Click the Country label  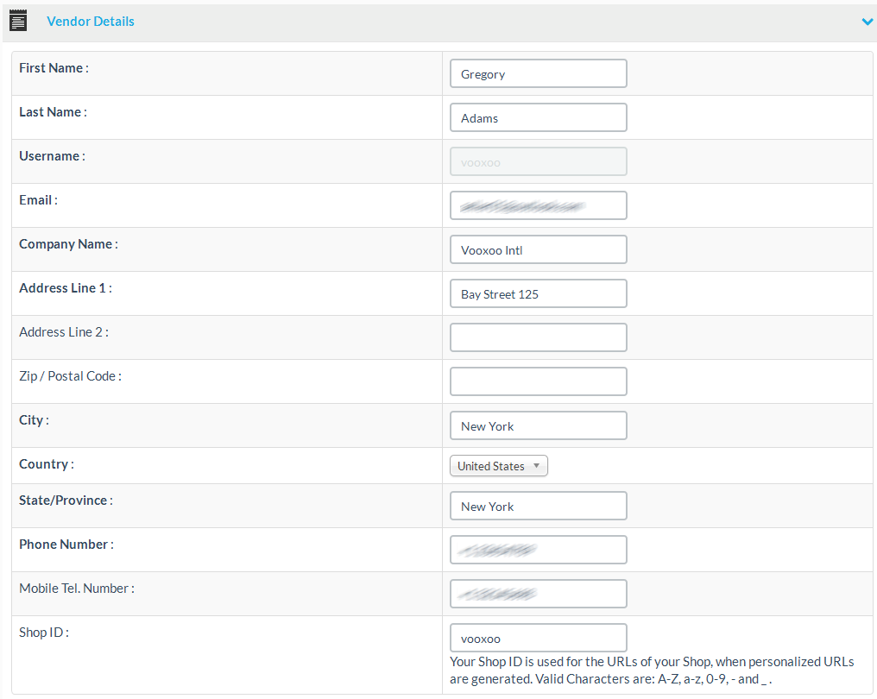tap(46, 464)
